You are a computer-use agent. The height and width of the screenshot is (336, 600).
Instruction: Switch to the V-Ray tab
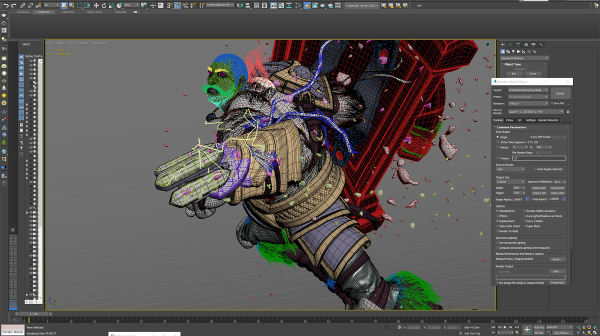(509, 120)
